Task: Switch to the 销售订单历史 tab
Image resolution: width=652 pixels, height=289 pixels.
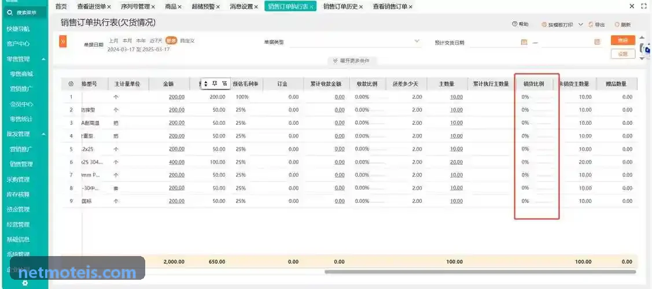Action: [x=341, y=6]
